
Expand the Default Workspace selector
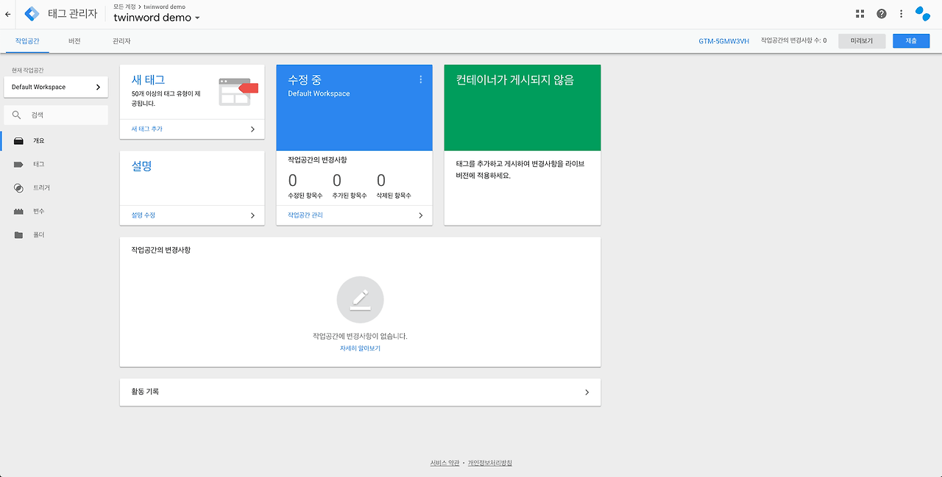pyautogui.click(x=55, y=87)
